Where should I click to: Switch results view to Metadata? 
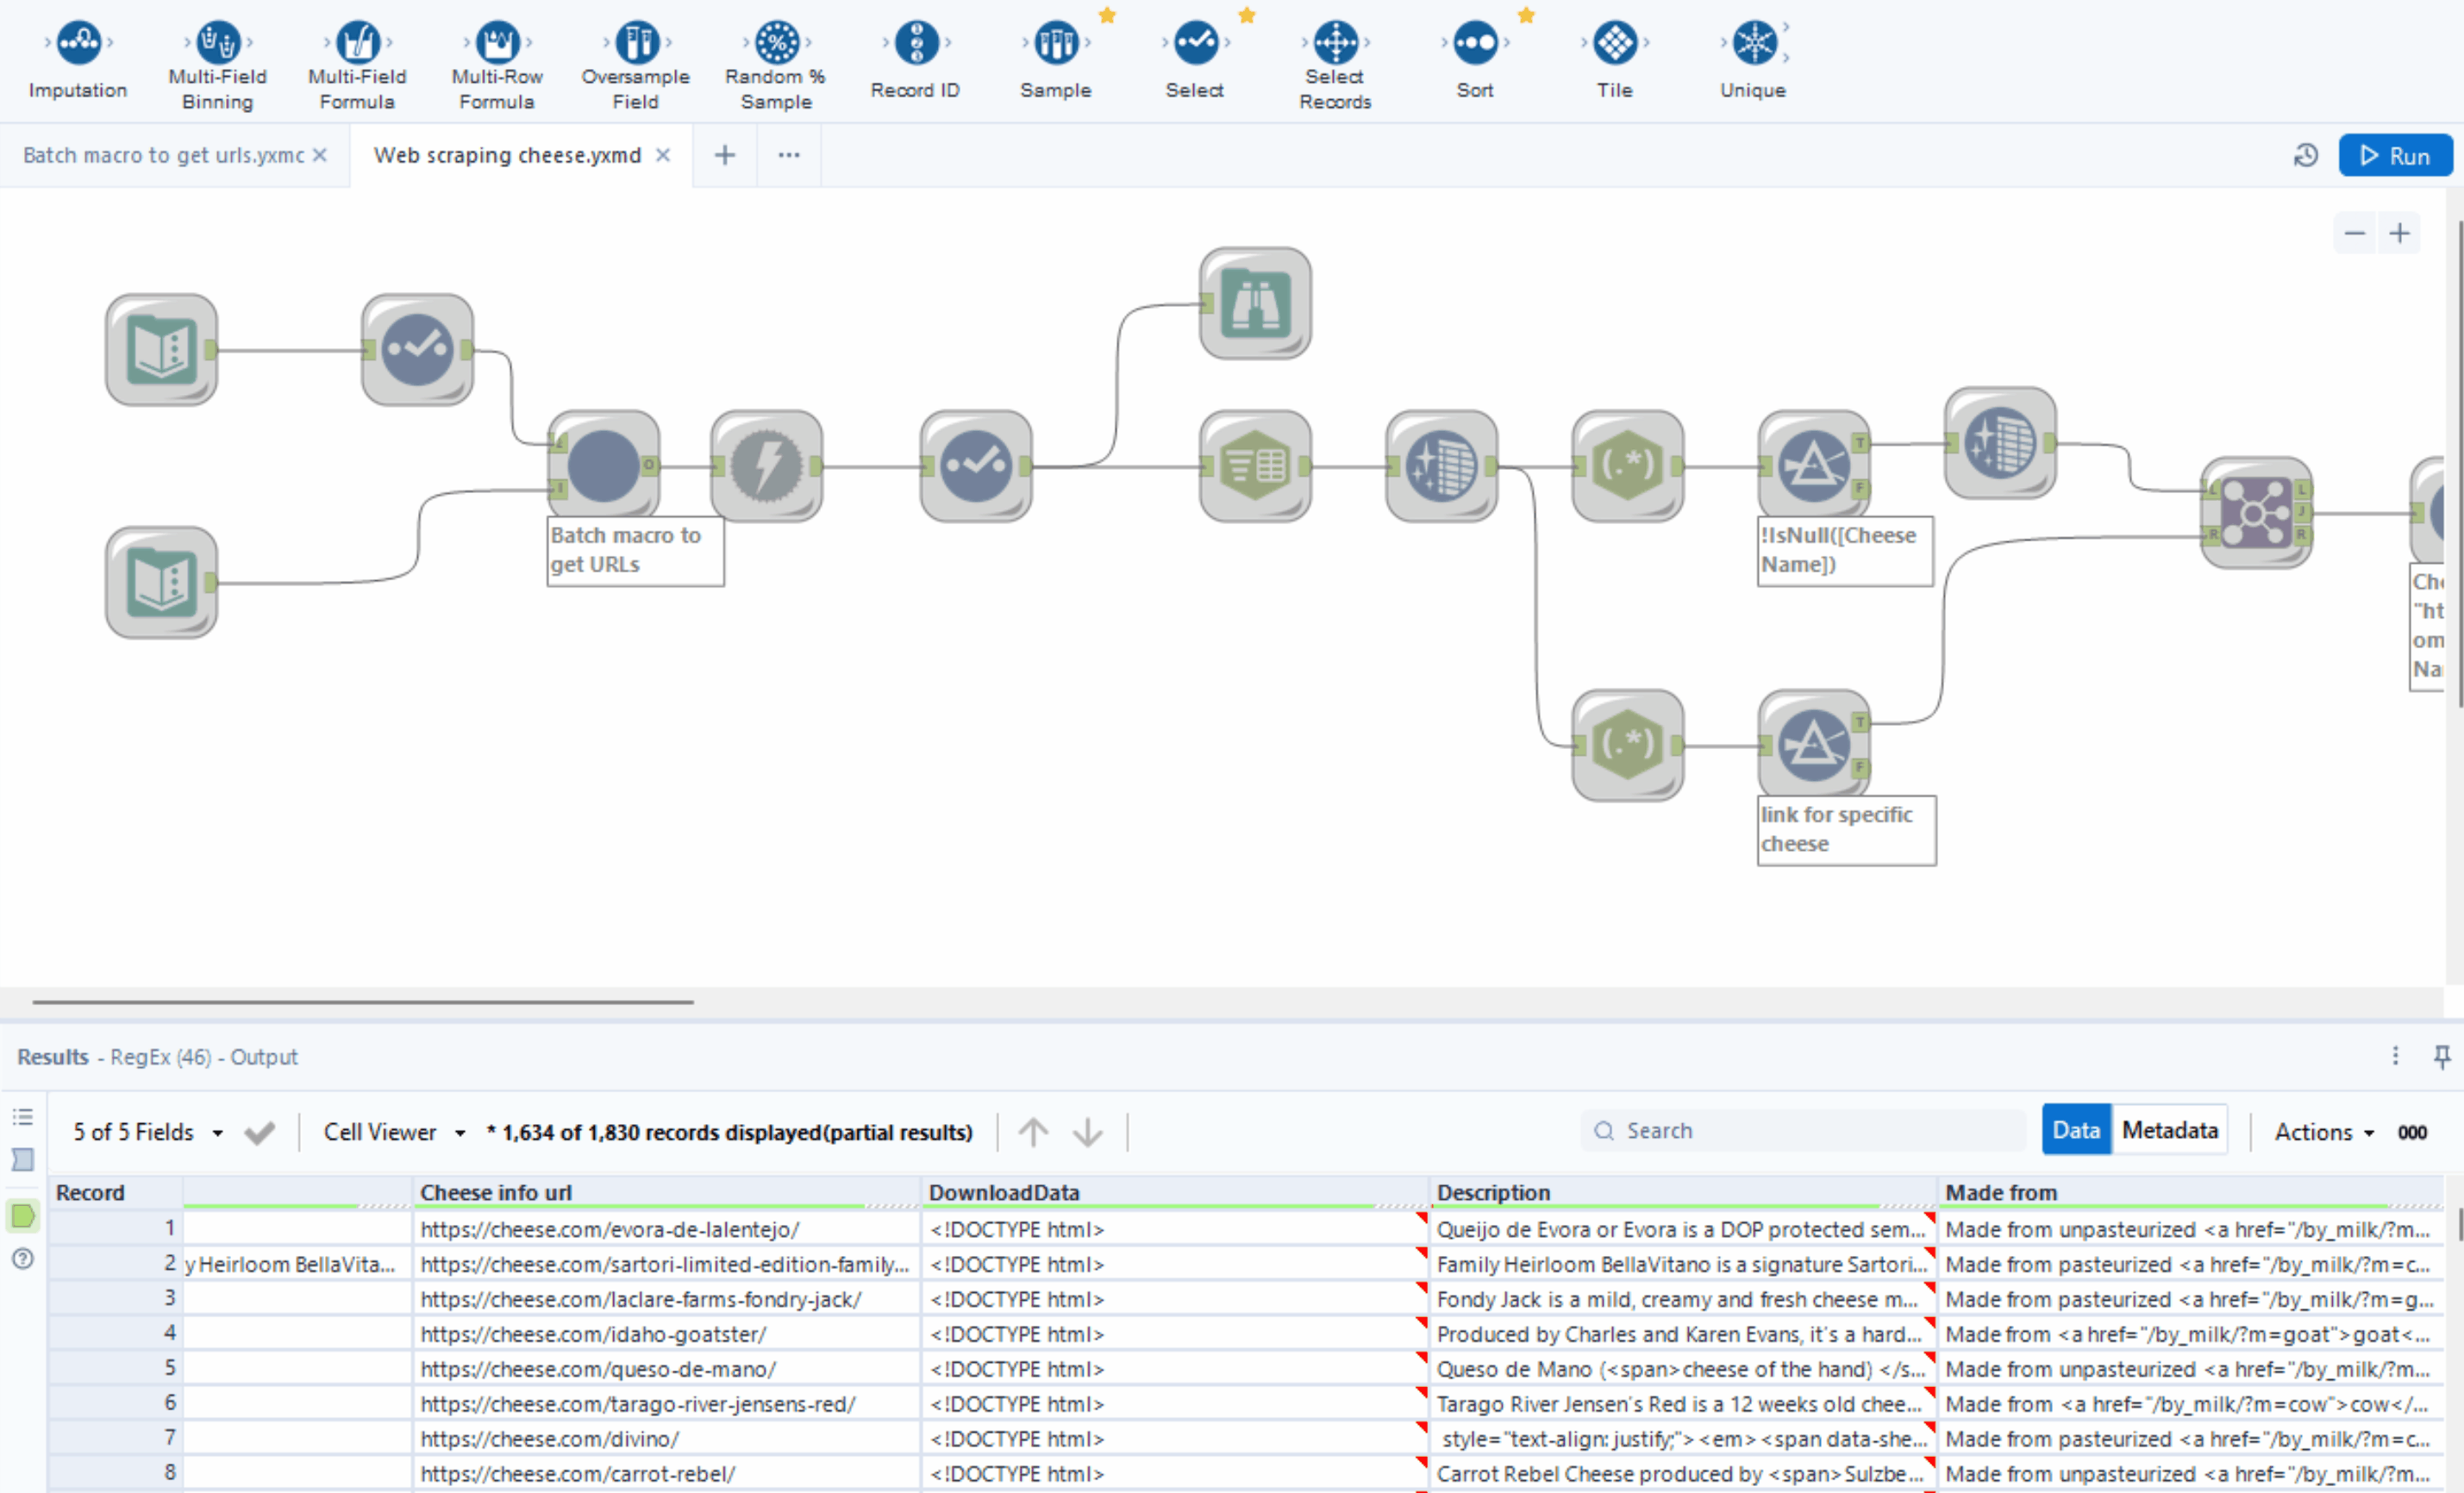(x=2169, y=1131)
